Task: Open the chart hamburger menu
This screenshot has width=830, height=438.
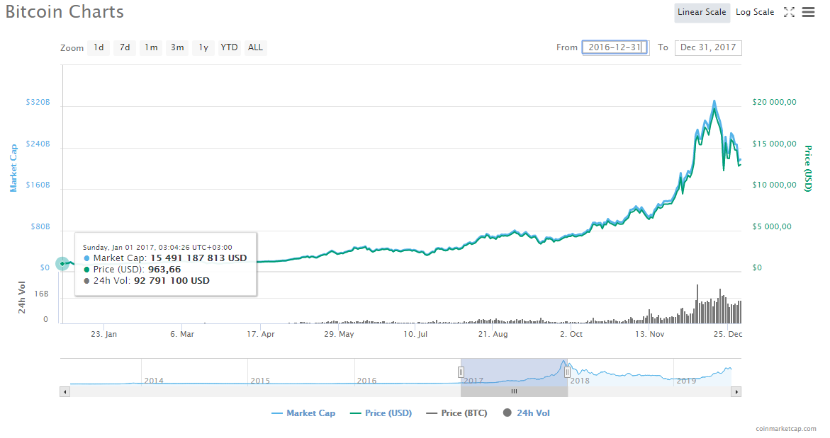Action: coord(808,12)
